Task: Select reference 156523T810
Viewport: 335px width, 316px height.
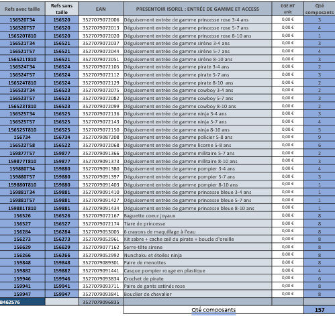Action: (x=22, y=106)
